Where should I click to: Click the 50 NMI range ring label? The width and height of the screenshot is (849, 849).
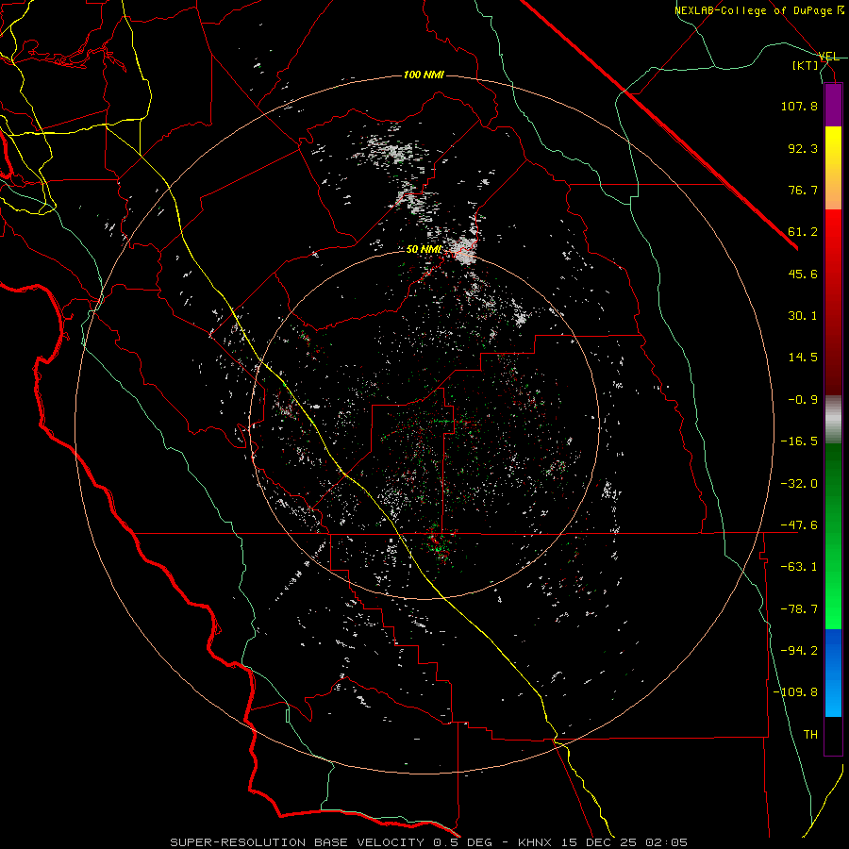tap(424, 250)
